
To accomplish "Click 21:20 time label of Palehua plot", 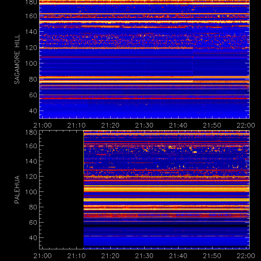I will pos(110,256).
